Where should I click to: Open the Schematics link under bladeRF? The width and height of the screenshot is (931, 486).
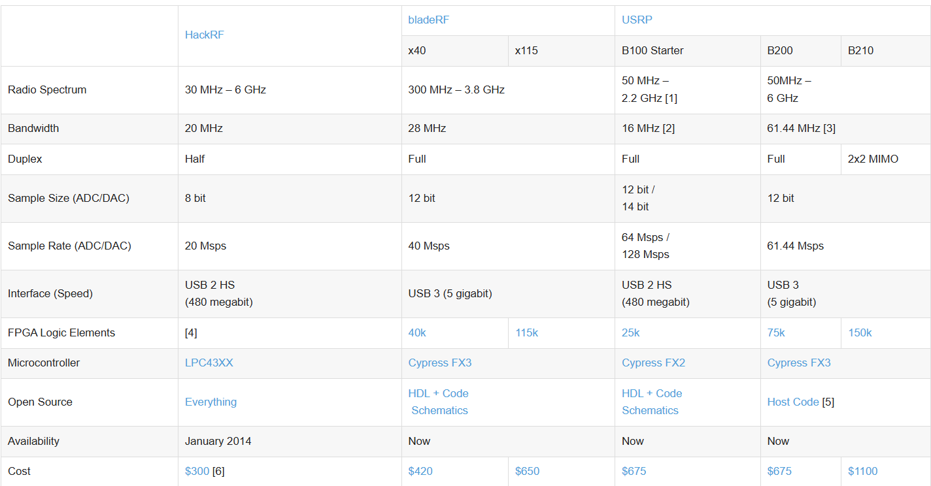click(x=440, y=411)
